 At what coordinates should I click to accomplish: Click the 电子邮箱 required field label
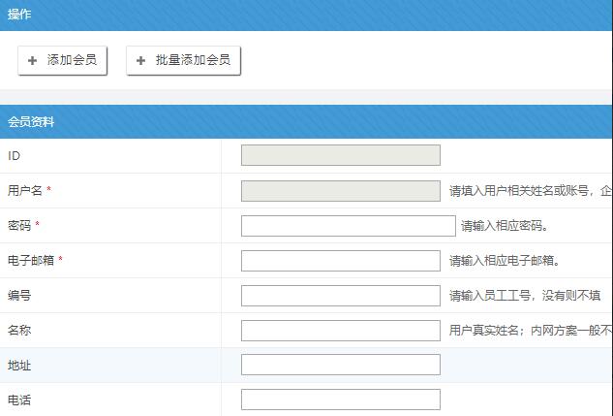[x=31, y=261]
